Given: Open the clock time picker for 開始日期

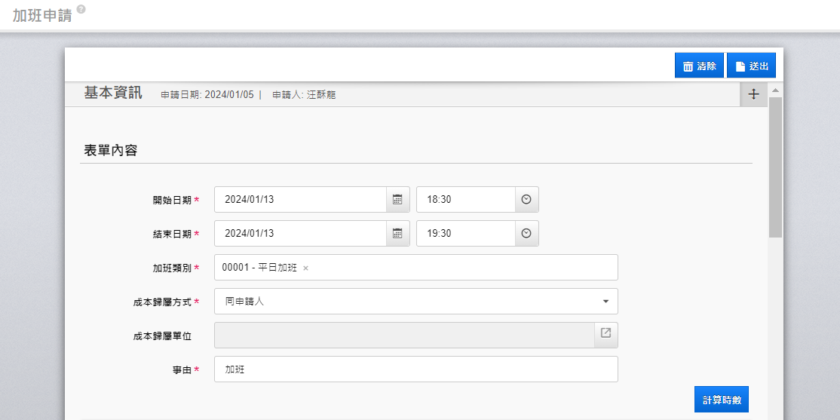Looking at the screenshot, I should click(526, 200).
